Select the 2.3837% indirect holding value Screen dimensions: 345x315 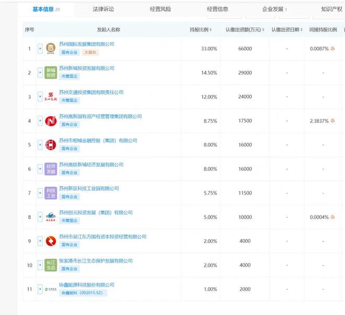(x=319, y=121)
